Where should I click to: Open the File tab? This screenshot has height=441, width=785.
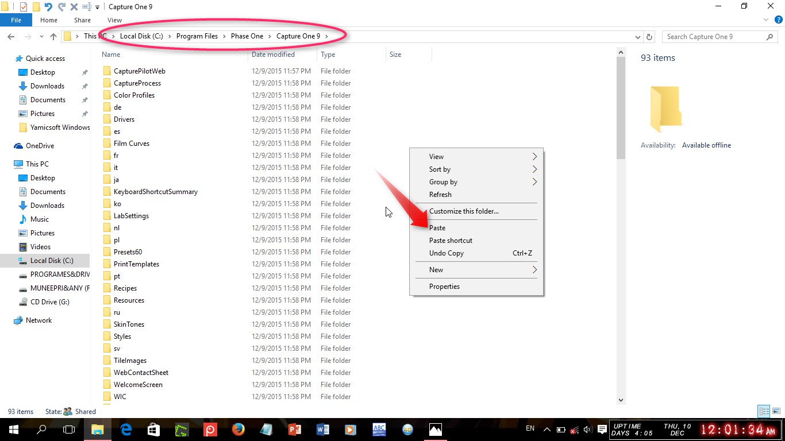coord(16,20)
